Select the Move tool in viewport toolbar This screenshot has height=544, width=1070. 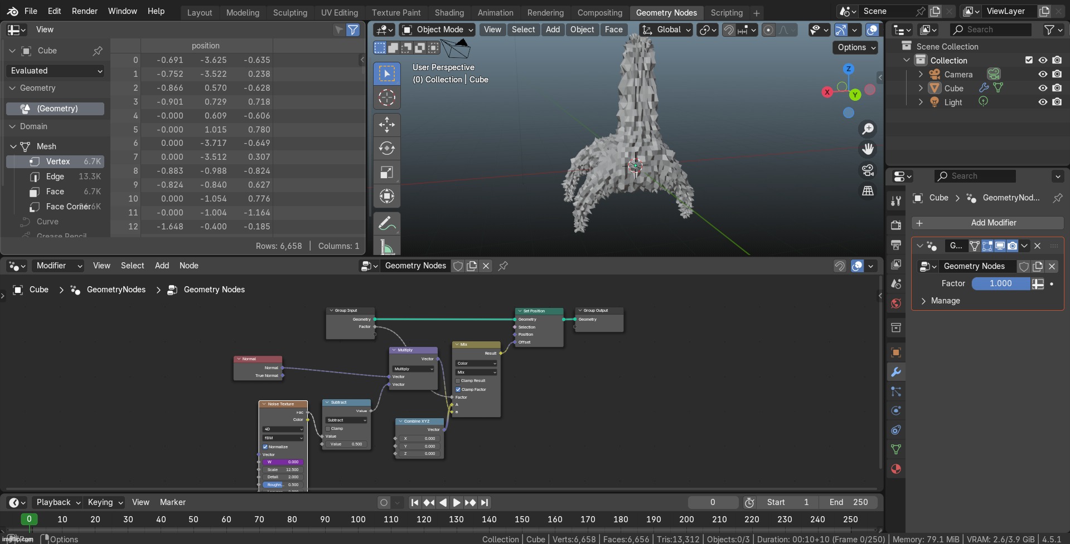[386, 124]
